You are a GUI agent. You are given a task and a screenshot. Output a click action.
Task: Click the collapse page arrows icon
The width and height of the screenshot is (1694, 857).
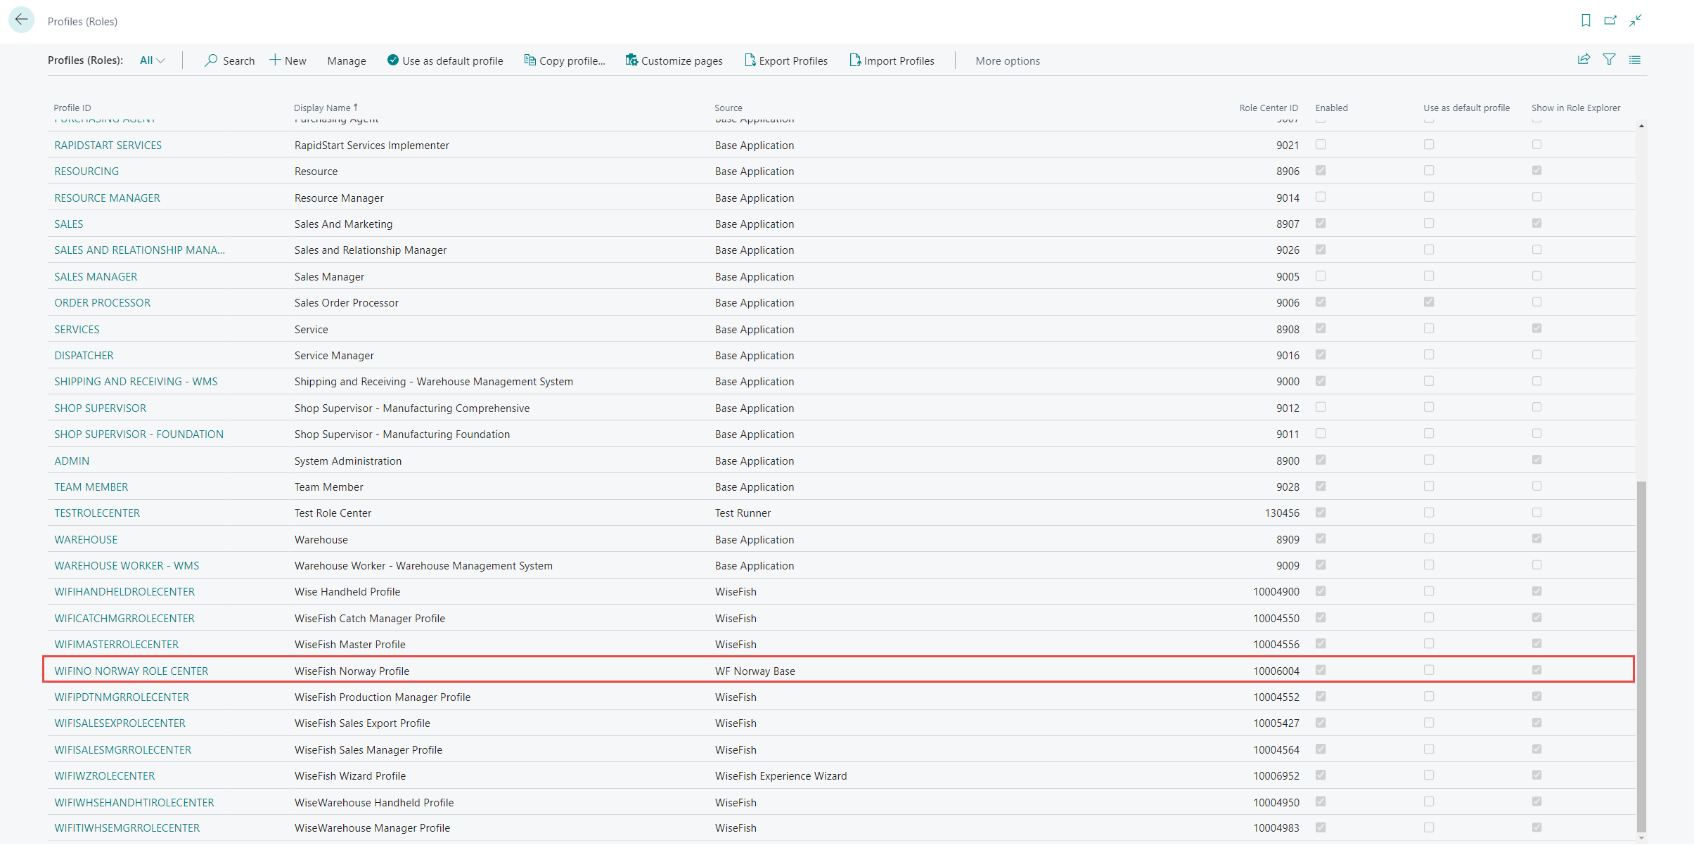1636,20
